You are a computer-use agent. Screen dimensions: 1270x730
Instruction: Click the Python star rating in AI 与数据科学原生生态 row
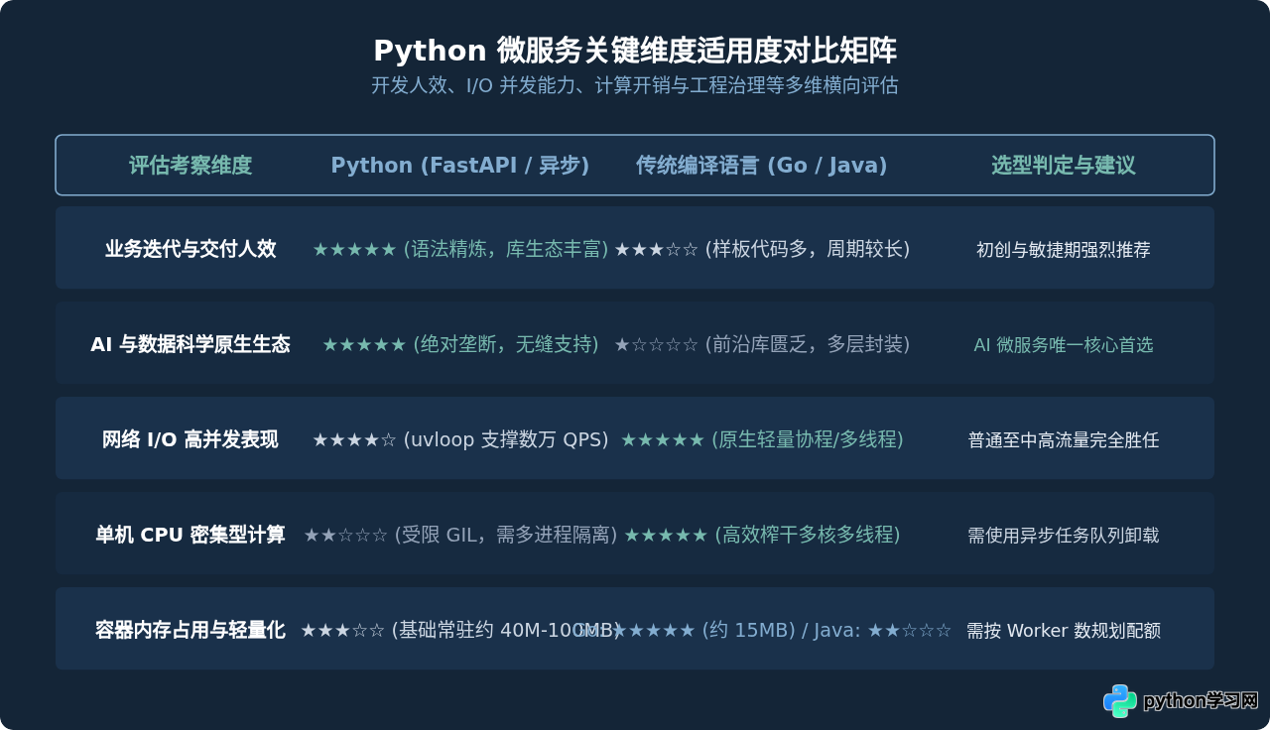click(x=364, y=345)
